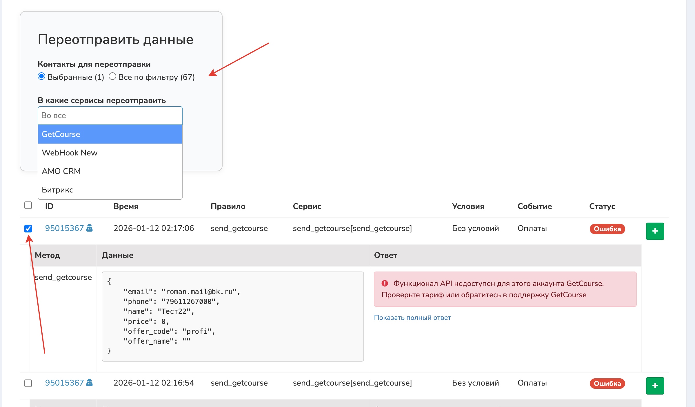Select the 'Выбранные (1)' radio button
The width and height of the screenshot is (695, 407).
tap(41, 76)
